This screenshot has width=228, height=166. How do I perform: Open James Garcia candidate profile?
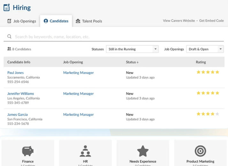click(18, 115)
